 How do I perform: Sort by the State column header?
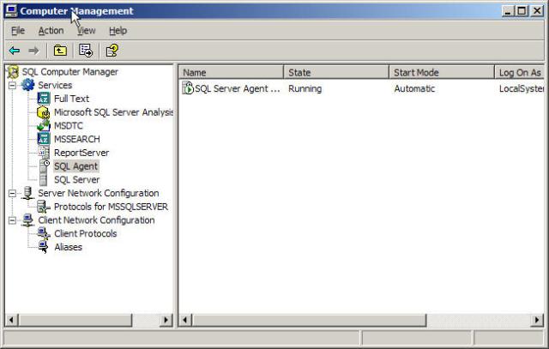[336, 73]
